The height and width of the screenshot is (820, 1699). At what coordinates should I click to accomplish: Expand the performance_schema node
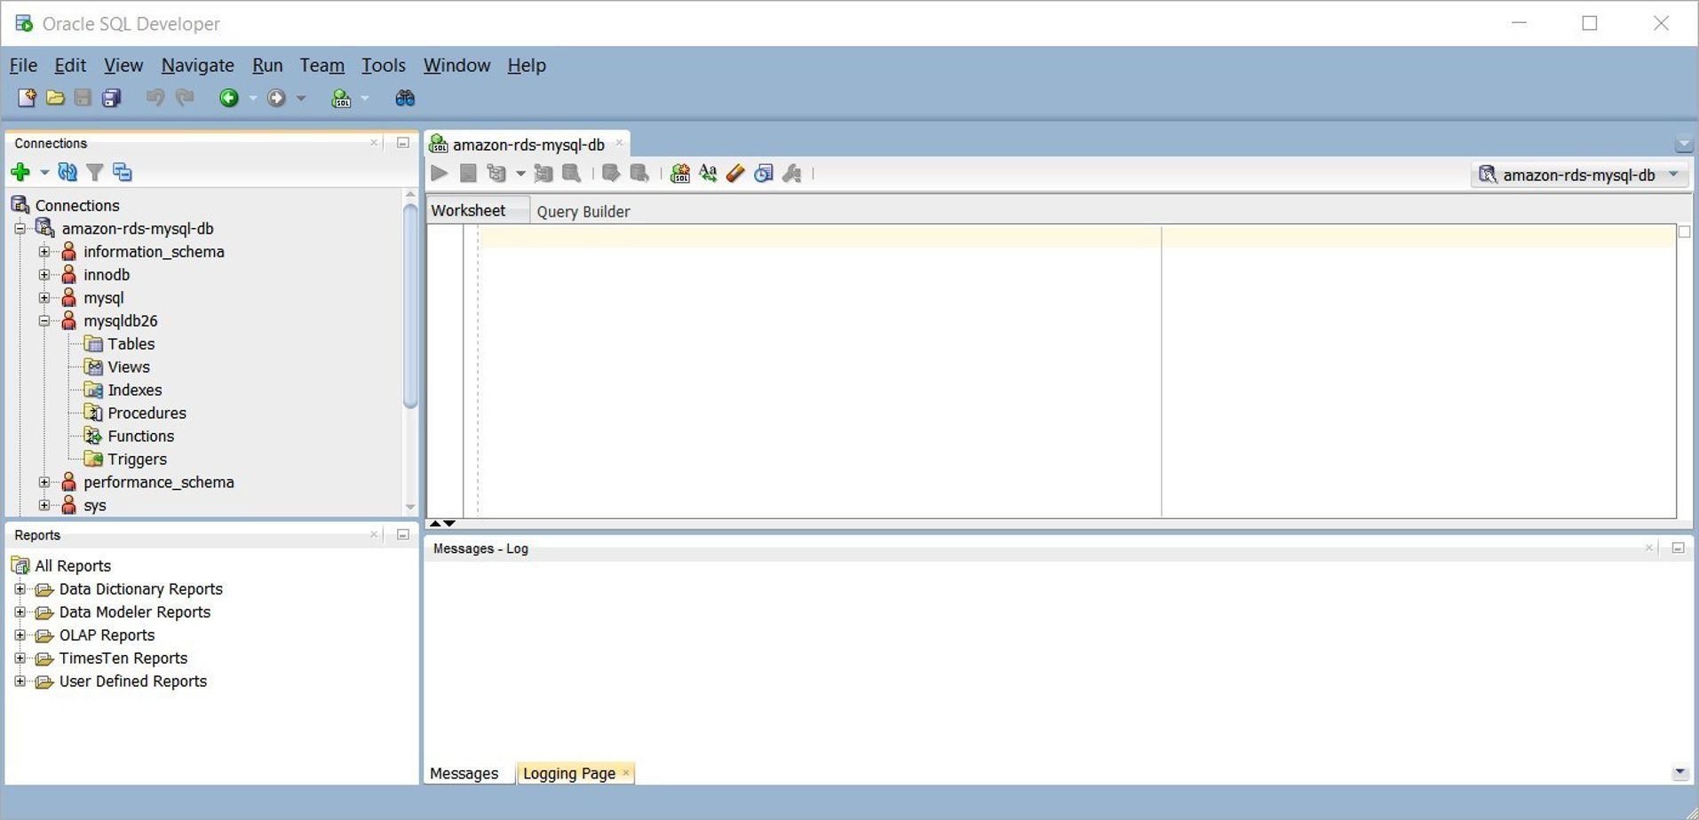point(44,483)
